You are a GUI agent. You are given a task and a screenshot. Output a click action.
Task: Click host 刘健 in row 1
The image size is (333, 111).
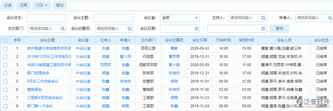[106, 48]
